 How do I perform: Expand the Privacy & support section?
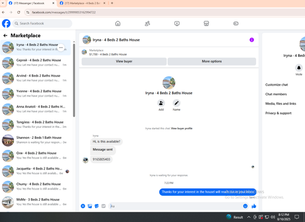(x=278, y=113)
